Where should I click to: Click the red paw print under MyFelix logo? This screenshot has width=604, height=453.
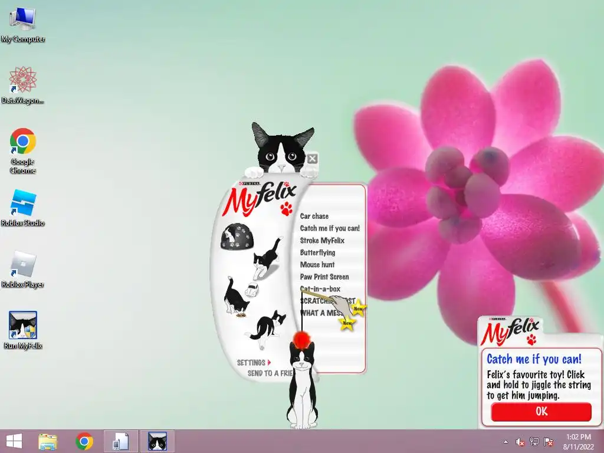coord(286,208)
